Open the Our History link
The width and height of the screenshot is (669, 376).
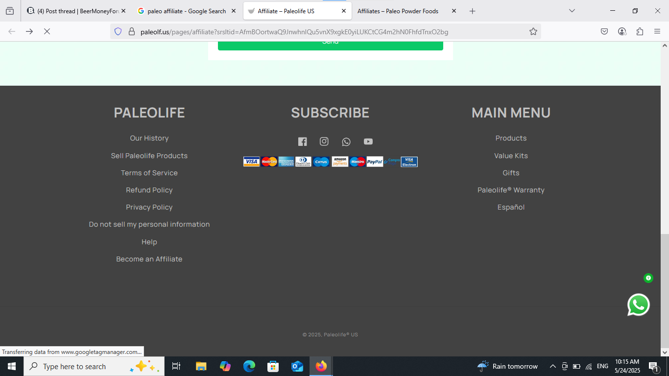coord(149,138)
